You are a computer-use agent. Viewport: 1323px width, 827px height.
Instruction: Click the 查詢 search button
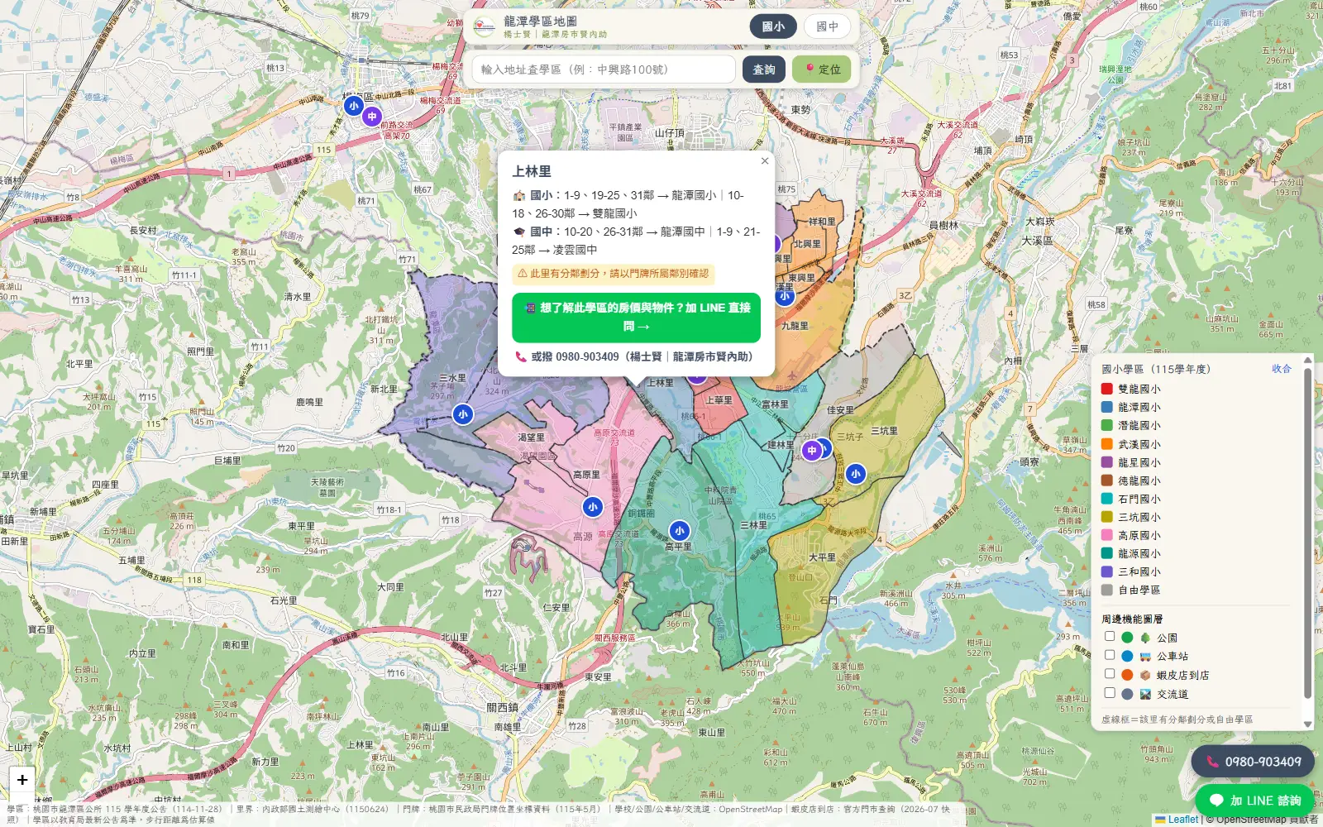764,69
